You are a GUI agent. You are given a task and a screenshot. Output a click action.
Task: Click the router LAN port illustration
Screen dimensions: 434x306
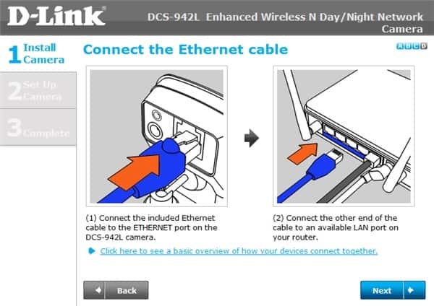click(344, 136)
